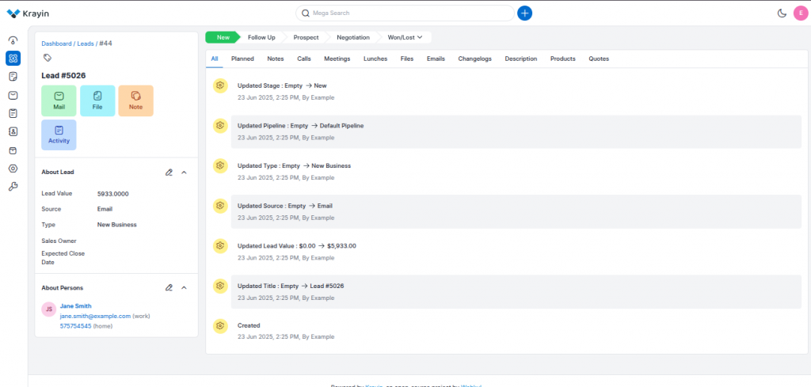This screenshot has width=811, height=387.
Task: Select the Follow Up pipeline stage
Action: (261, 37)
